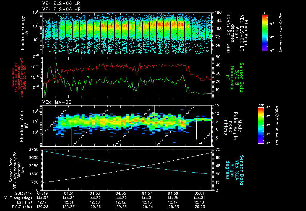Click the 50 nT magnetic field tick label
Image resolution: width=306 pixels, height=211 pixels.
pos(218,57)
